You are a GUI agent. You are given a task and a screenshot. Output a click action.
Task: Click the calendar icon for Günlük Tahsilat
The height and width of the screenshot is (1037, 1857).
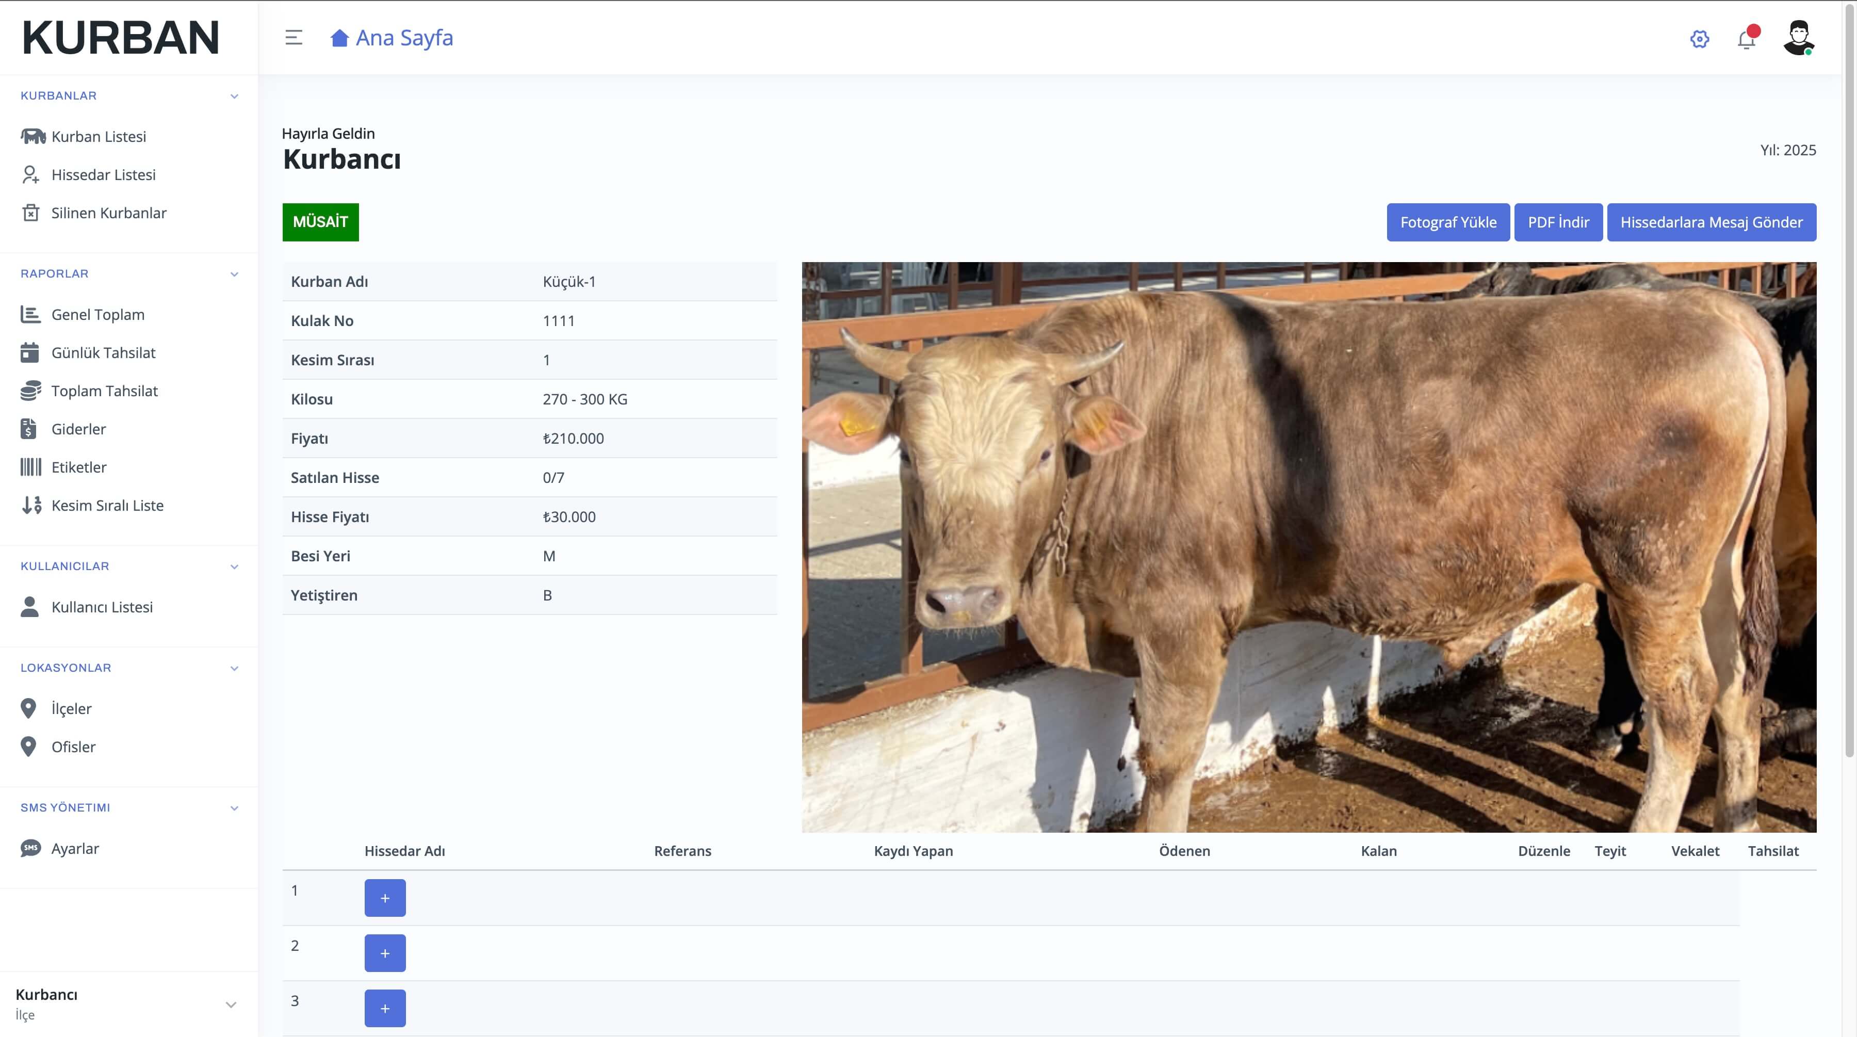[29, 353]
